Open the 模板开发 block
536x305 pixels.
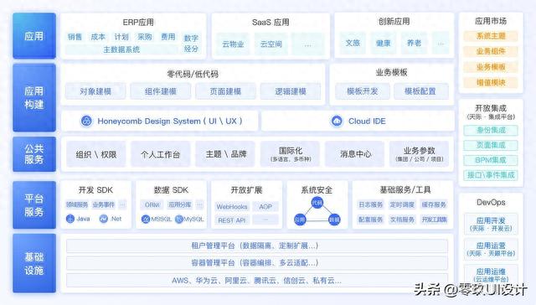coord(363,91)
